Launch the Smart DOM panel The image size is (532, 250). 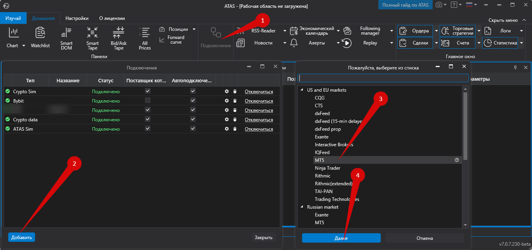(66, 39)
